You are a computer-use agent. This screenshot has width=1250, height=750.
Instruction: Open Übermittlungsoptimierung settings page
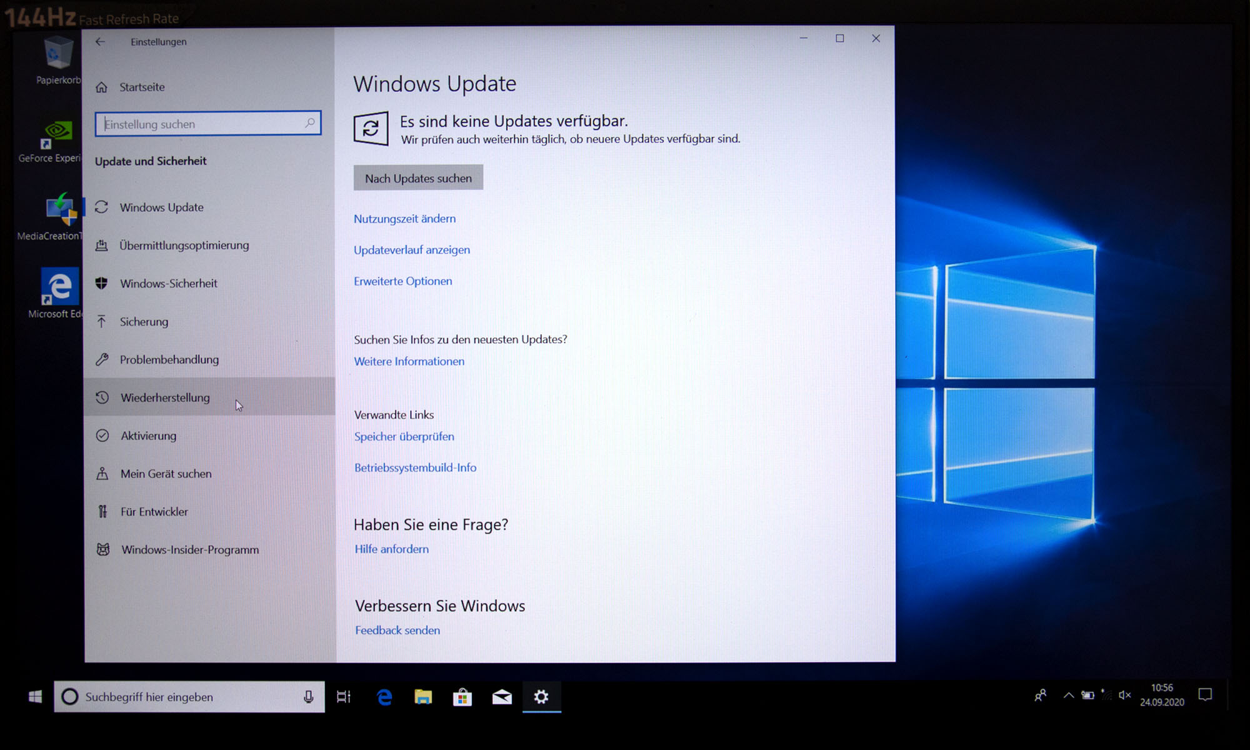tap(209, 245)
